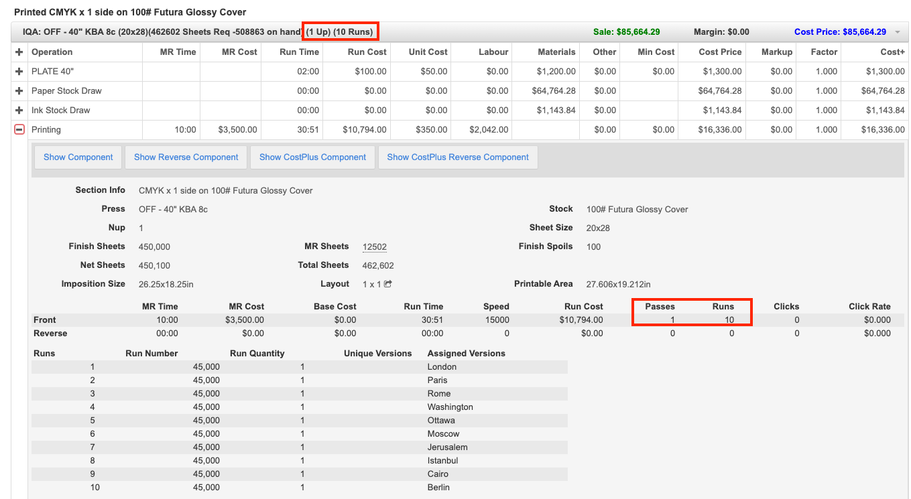Click the Unit Cost column header
This screenshot has height=499, width=911.
click(428, 52)
